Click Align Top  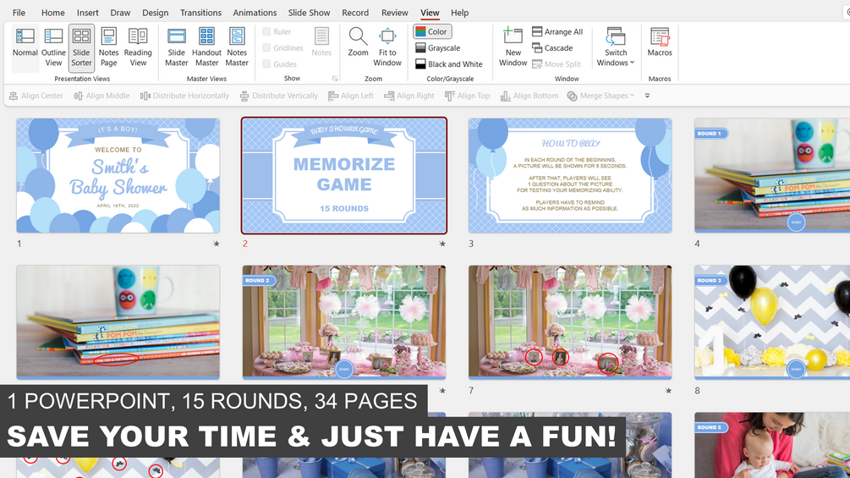click(467, 96)
